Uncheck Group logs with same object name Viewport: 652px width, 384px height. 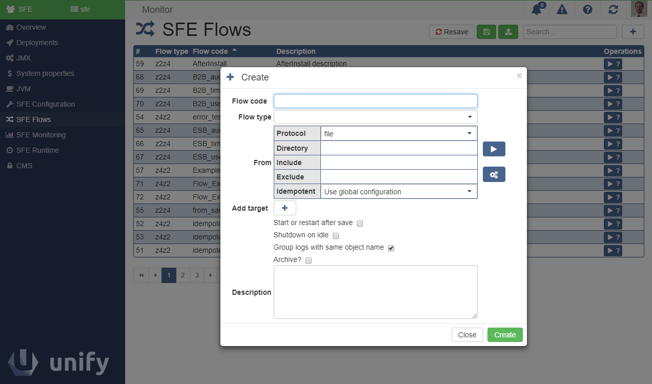coord(391,248)
